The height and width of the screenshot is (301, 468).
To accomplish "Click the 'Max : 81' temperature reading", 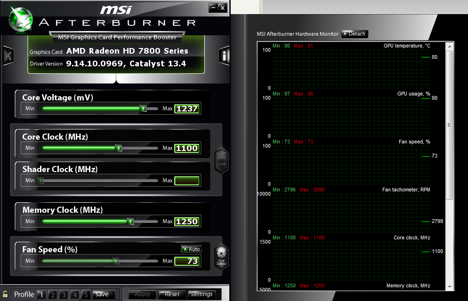I will coord(303,46).
